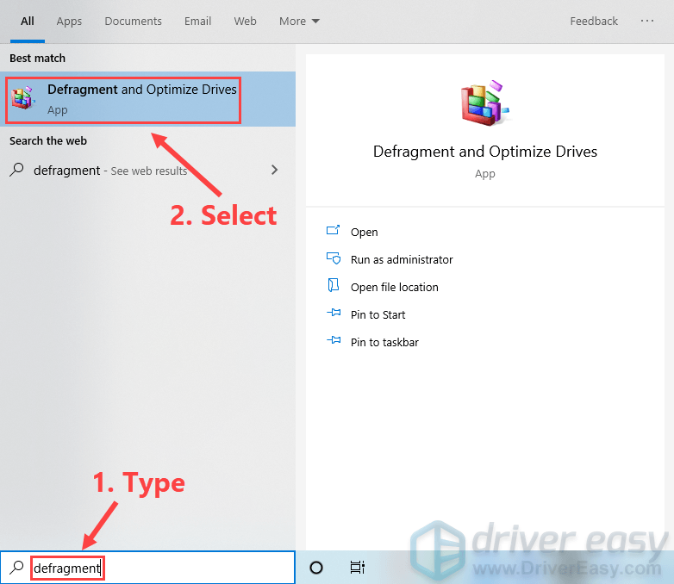674x584 pixels.
Task: Expand web results using the chevron arrow
Action: 275,170
